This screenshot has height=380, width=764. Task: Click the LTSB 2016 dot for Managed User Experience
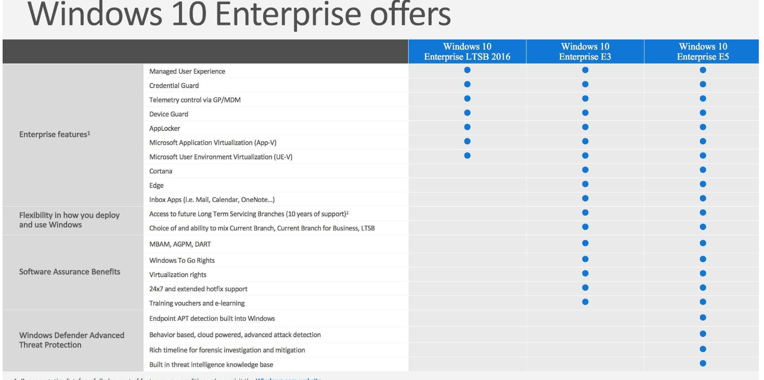(467, 70)
